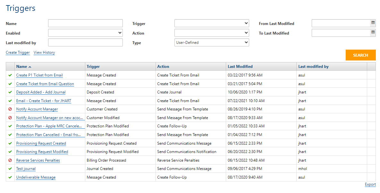Screen dimensions: 380x193
Task: Click enabled check icon beside Deposit Added row
Action: 10,92
